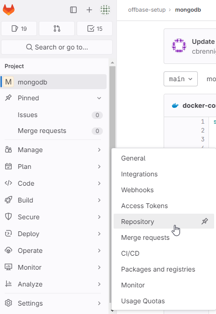Click the mongodb project M avatar
The height and width of the screenshot is (314, 216).
click(8, 82)
